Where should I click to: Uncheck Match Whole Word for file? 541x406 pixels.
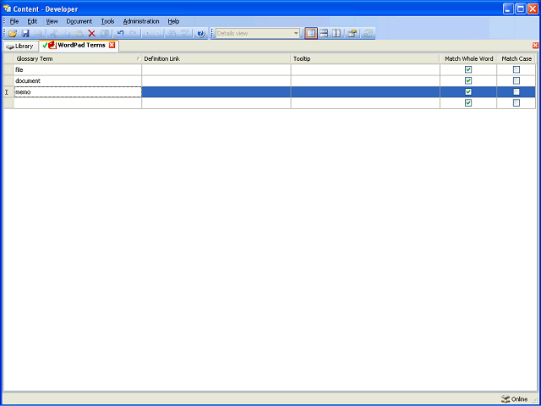[467, 69]
